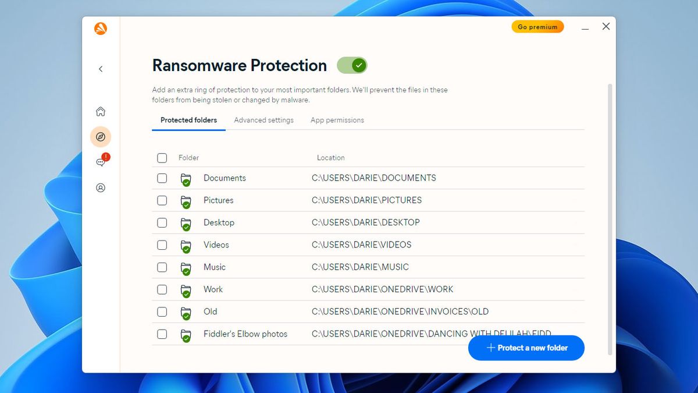Select the Protection compass icon in sidebar
Viewport: 698px width, 393px height.
click(x=101, y=137)
